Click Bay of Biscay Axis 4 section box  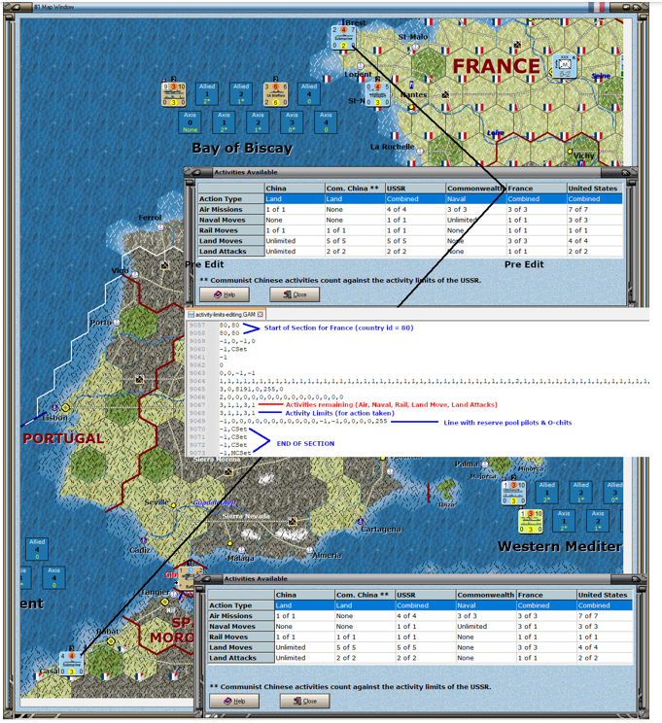coord(326,122)
